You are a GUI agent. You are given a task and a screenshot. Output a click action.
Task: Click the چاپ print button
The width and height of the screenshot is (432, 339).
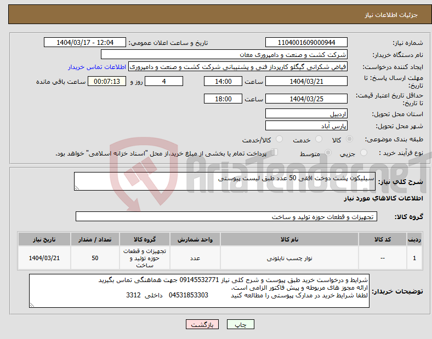240,324
